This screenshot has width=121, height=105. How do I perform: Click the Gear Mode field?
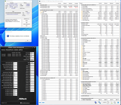32,58
